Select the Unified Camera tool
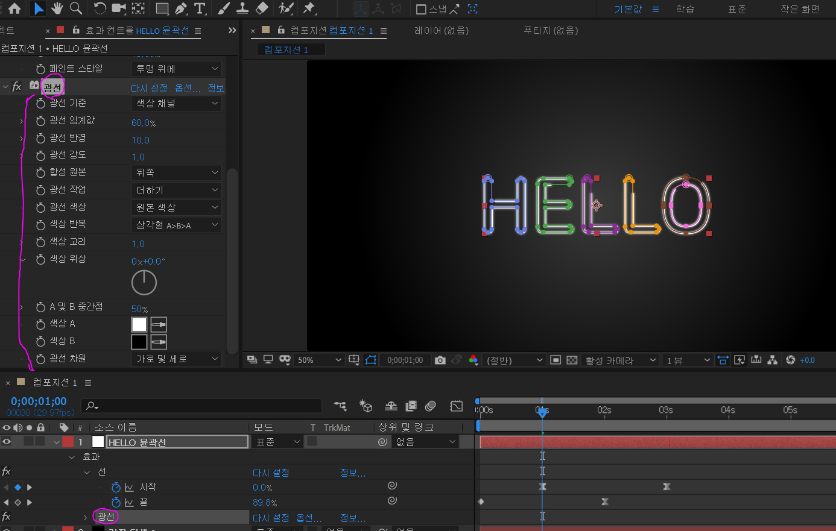The height and width of the screenshot is (531, 836). click(x=119, y=8)
